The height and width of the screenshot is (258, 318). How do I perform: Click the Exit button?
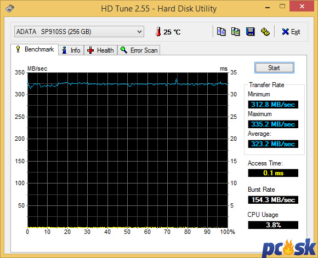(x=291, y=32)
